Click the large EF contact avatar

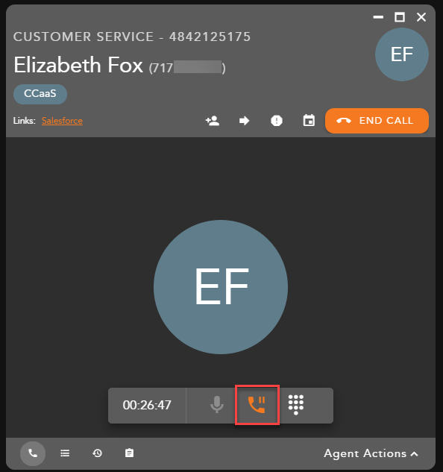(x=221, y=287)
